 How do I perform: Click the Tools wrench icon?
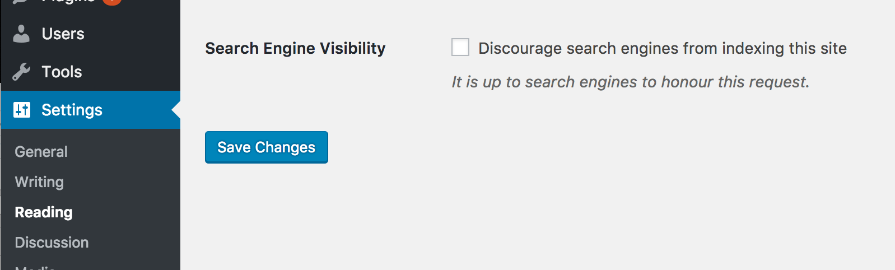pyautogui.click(x=21, y=72)
